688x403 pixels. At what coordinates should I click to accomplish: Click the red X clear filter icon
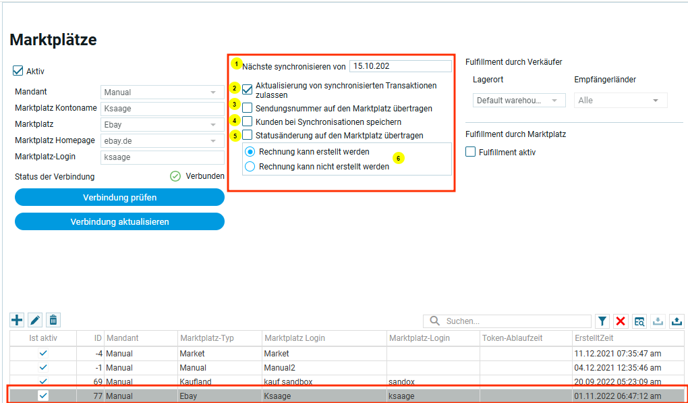[621, 321]
